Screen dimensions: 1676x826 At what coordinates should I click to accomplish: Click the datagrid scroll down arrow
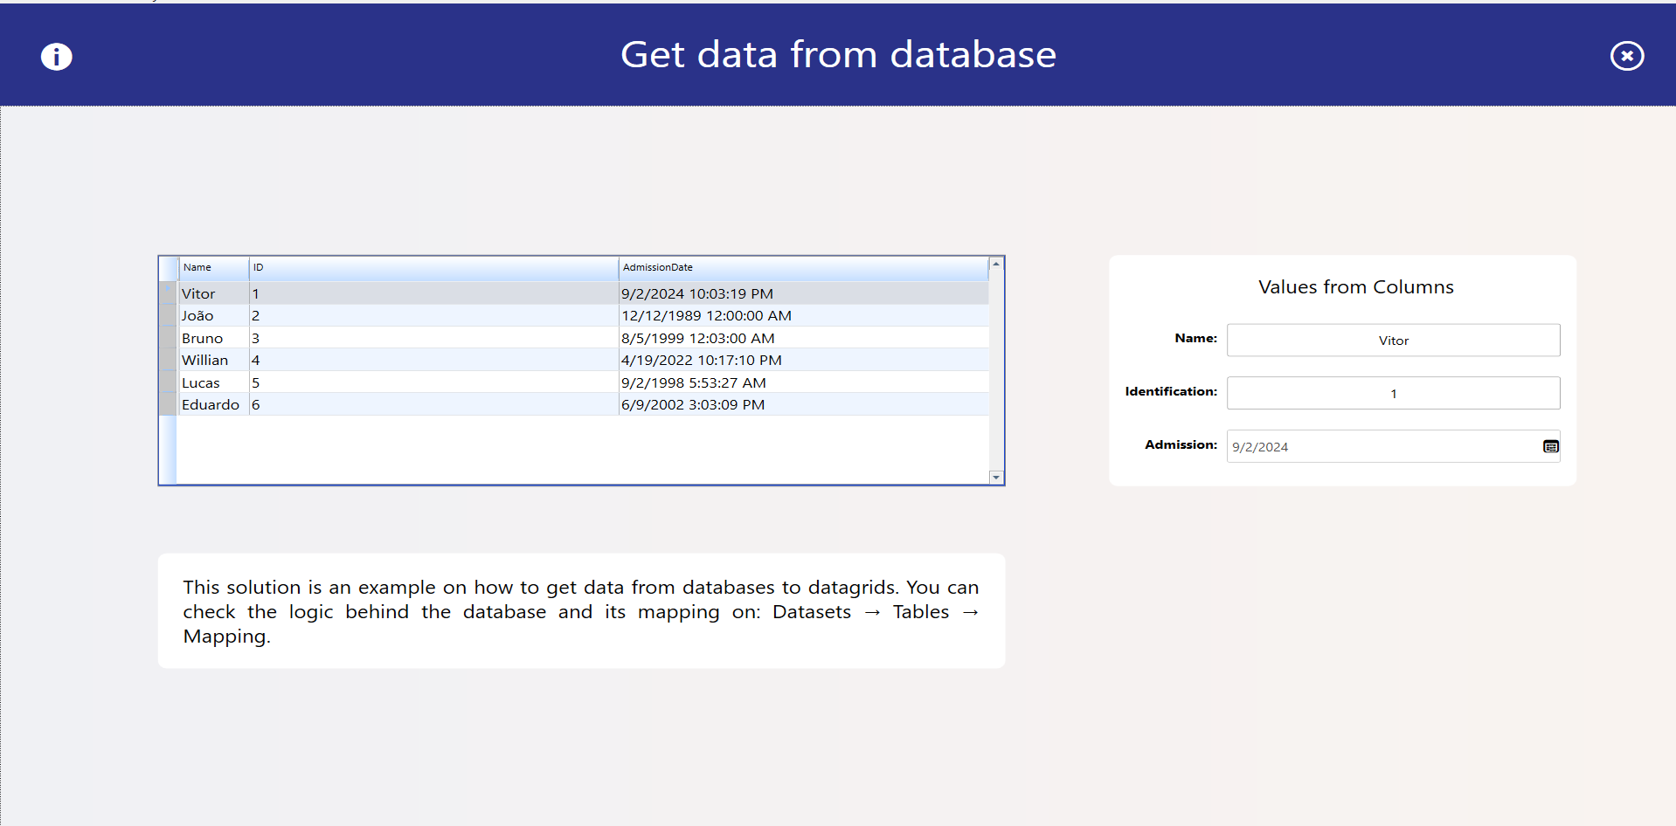pyautogui.click(x=995, y=478)
